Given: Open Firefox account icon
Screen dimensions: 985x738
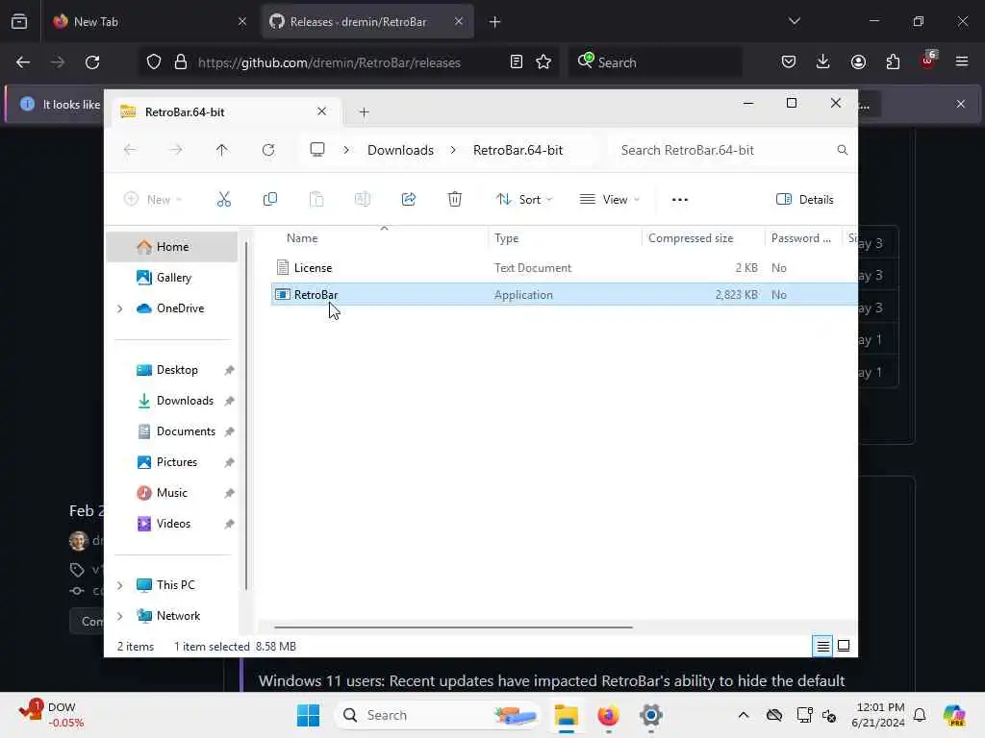Looking at the screenshot, I should pyautogui.click(x=858, y=61).
